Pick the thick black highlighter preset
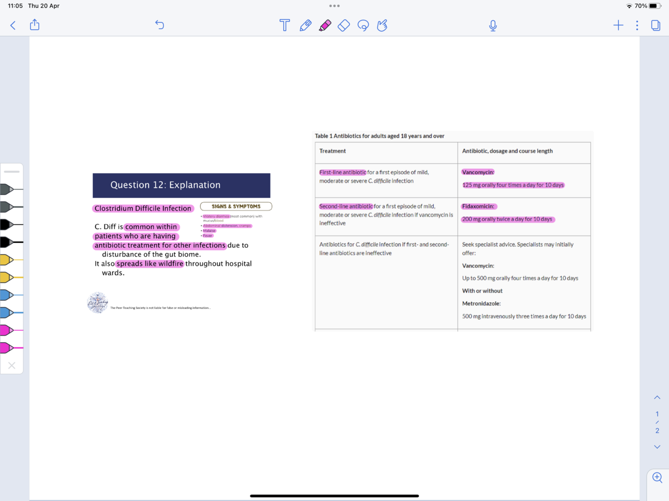Screen dimensions: 669x501 coord(12,242)
